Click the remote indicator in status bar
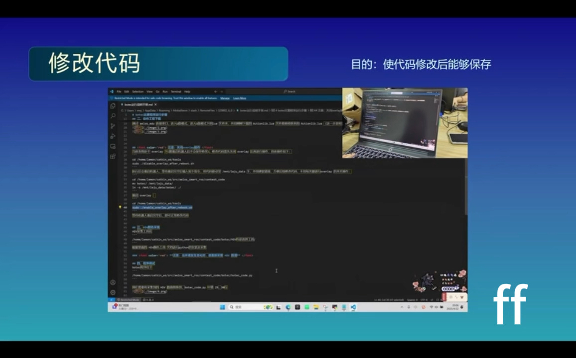Image resolution: width=576 pixels, height=358 pixels. pos(111,300)
